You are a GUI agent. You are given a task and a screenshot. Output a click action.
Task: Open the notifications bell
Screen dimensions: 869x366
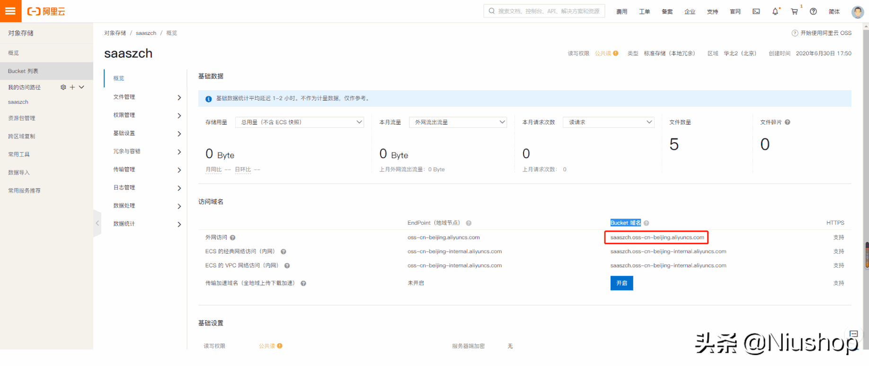tap(775, 11)
